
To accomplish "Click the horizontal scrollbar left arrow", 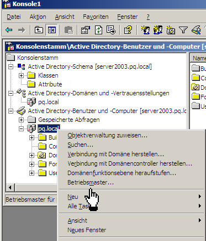I will coord(10,188).
